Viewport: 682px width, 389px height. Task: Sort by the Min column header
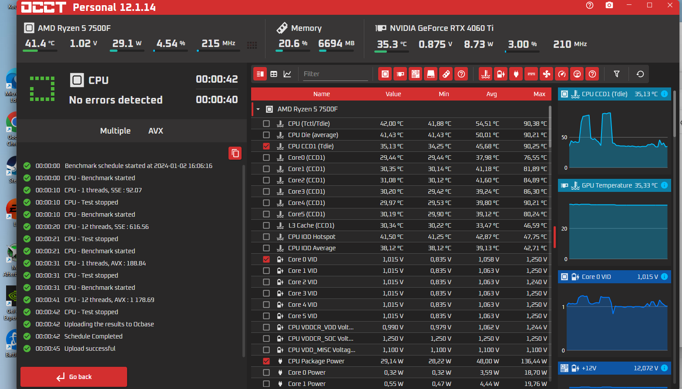(444, 94)
